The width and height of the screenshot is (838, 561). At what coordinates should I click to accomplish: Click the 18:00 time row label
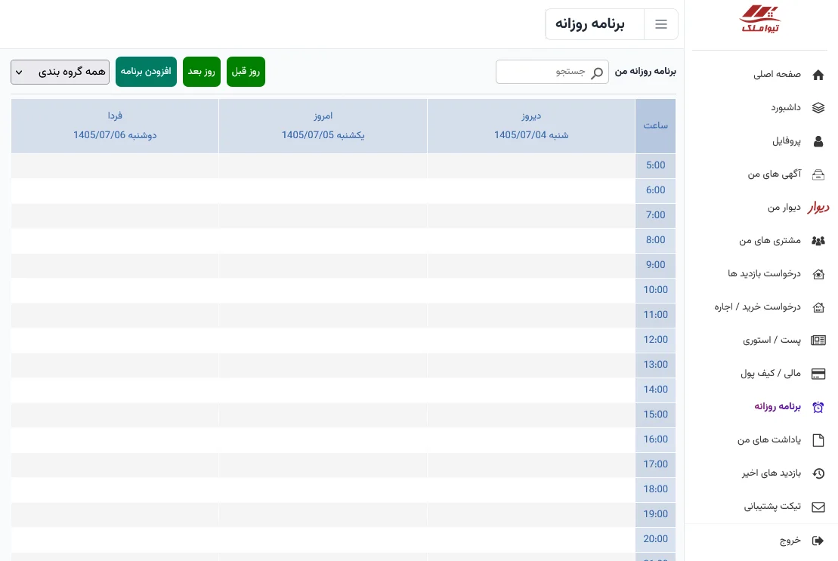[655, 489]
